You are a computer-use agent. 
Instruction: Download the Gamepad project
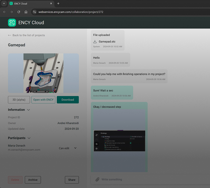pyautogui.click(x=68, y=100)
